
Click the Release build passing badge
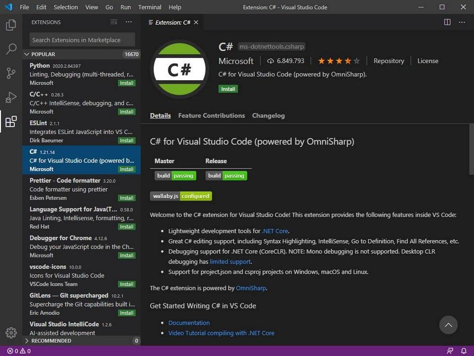226,176
